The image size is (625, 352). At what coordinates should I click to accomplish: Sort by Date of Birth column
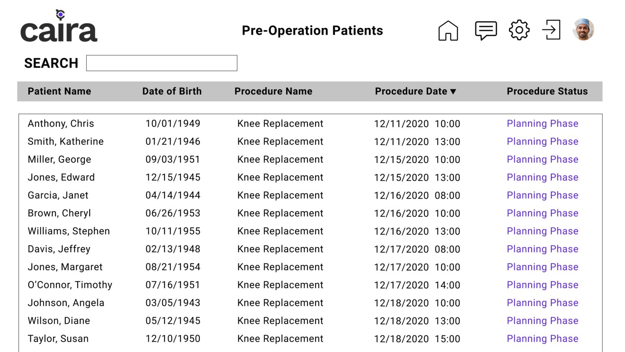click(x=172, y=91)
